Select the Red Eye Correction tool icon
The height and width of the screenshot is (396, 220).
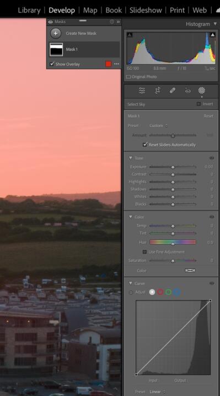tap(187, 90)
